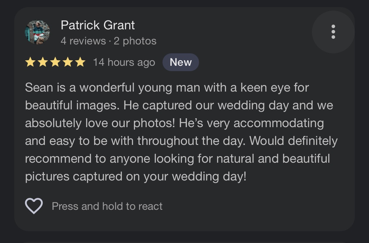Open the Patrick Grant reviewer name

pyautogui.click(x=98, y=25)
